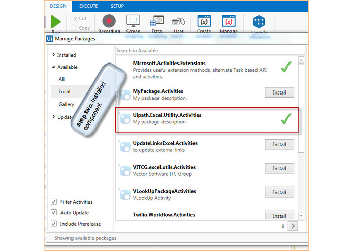353x251 pixels.
Task: Click the Create Variable icon
Action: pos(204,21)
